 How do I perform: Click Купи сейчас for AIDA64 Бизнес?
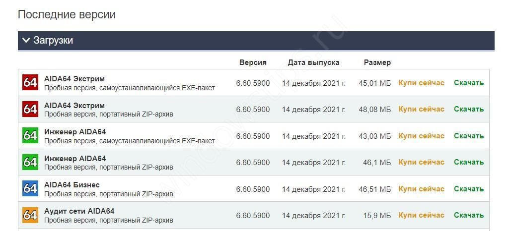[421, 189]
